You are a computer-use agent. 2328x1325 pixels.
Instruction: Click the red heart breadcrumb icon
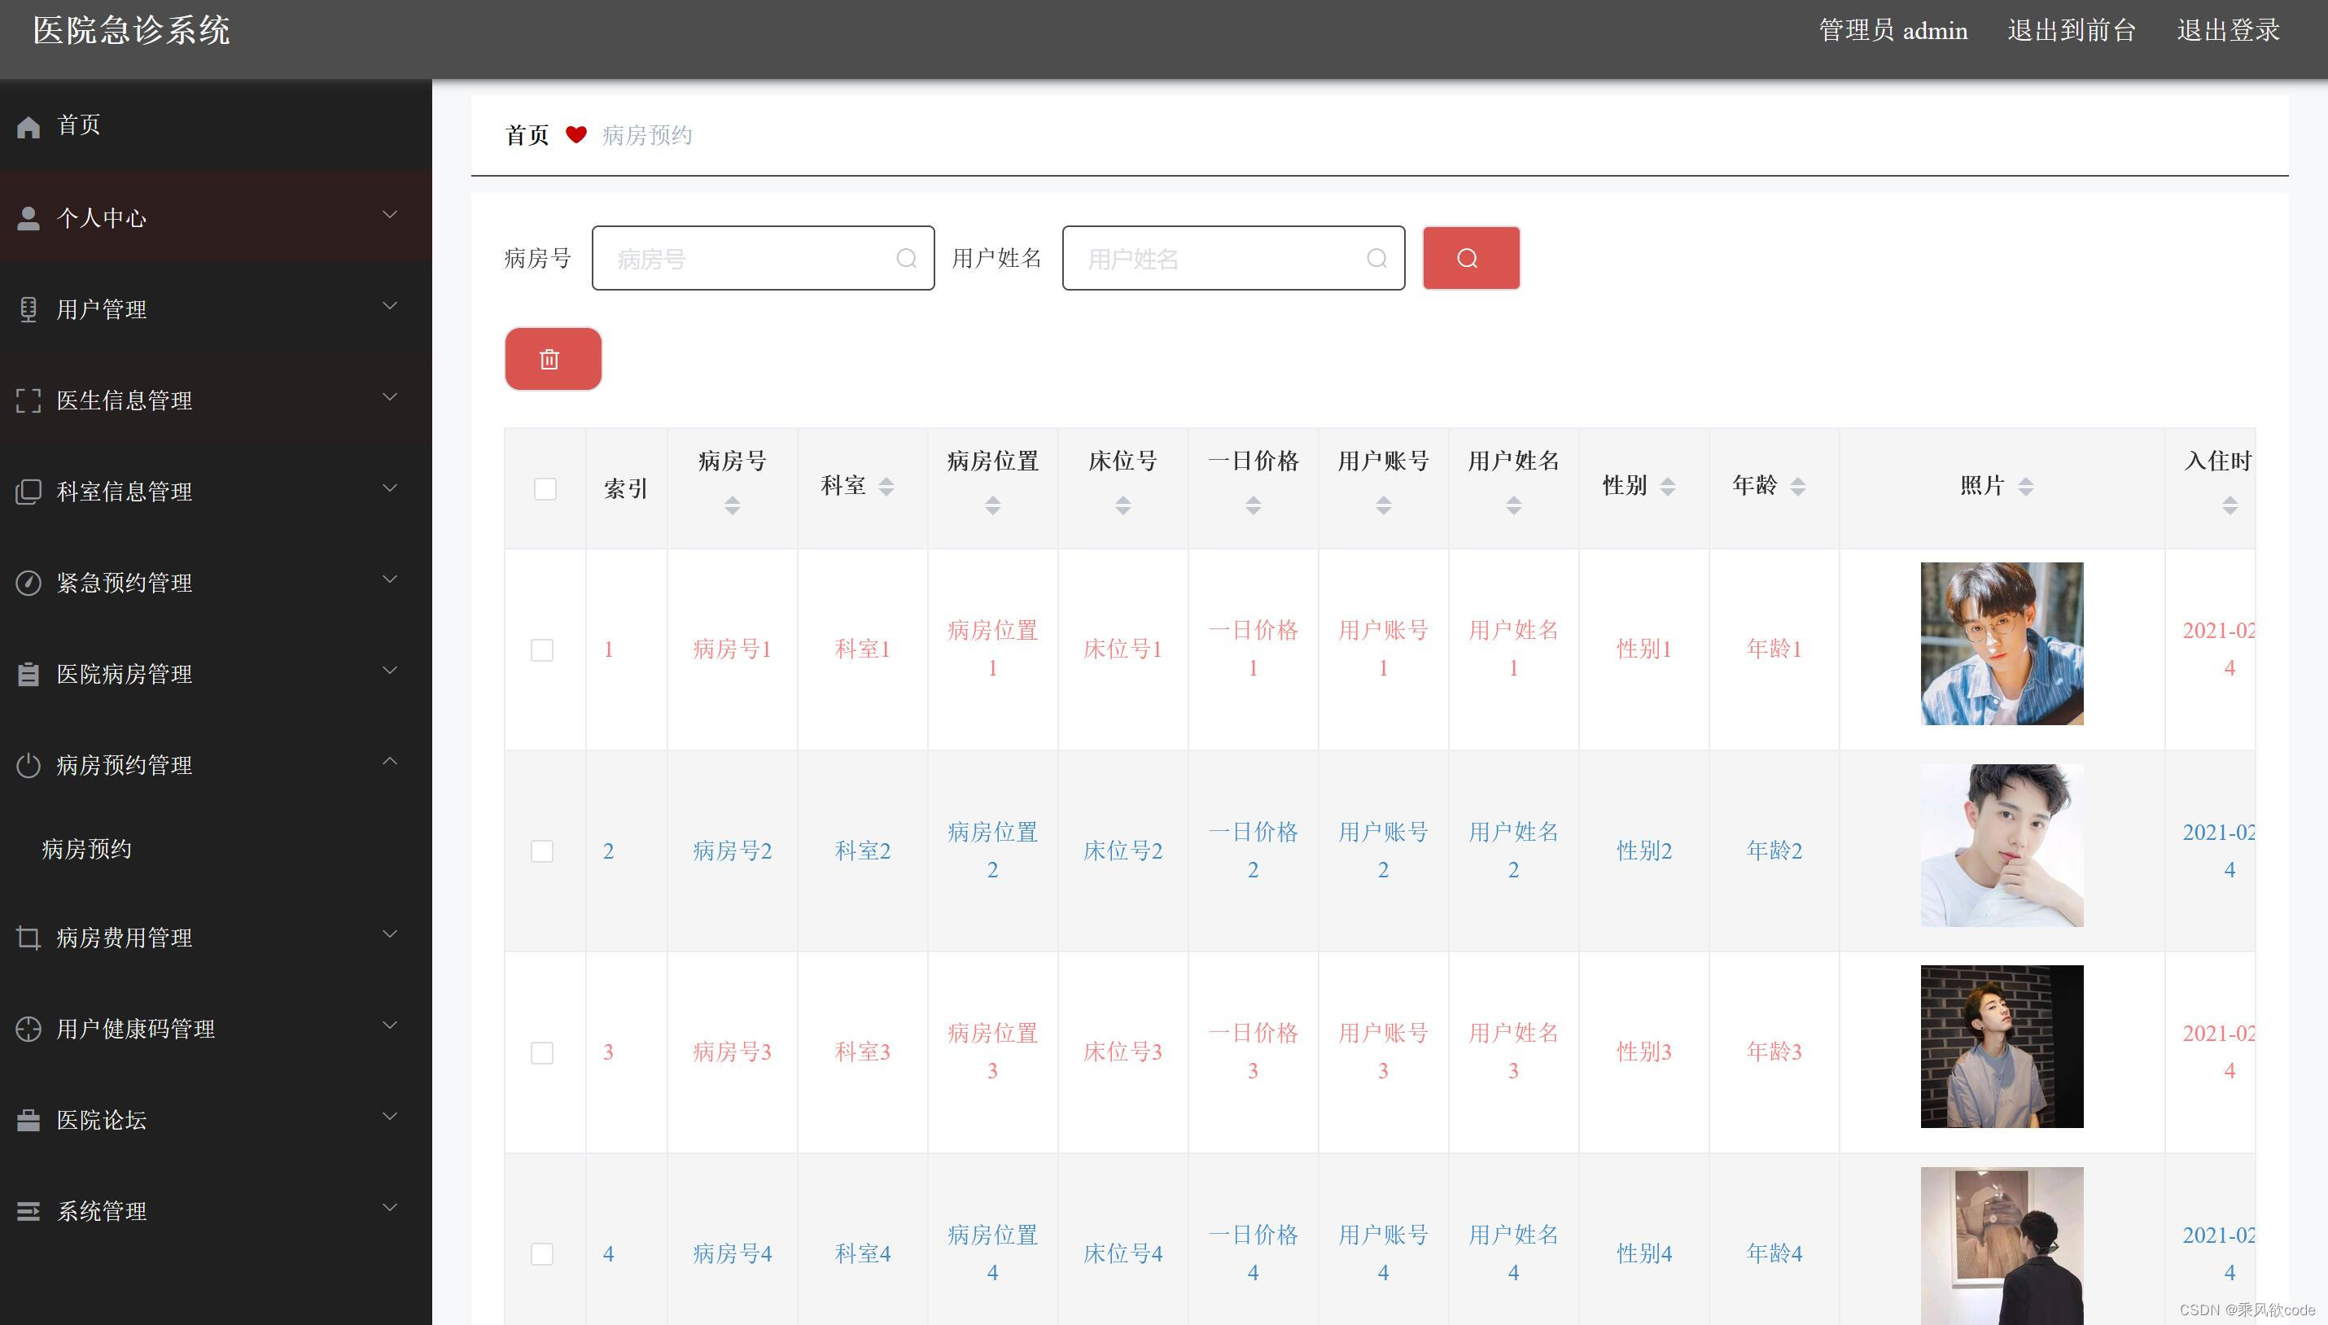click(x=575, y=134)
